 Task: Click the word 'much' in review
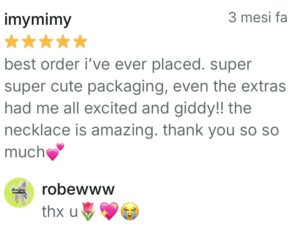[x=24, y=152]
